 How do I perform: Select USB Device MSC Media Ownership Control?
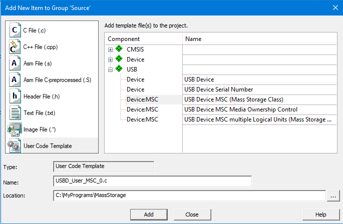pyautogui.click(x=241, y=109)
